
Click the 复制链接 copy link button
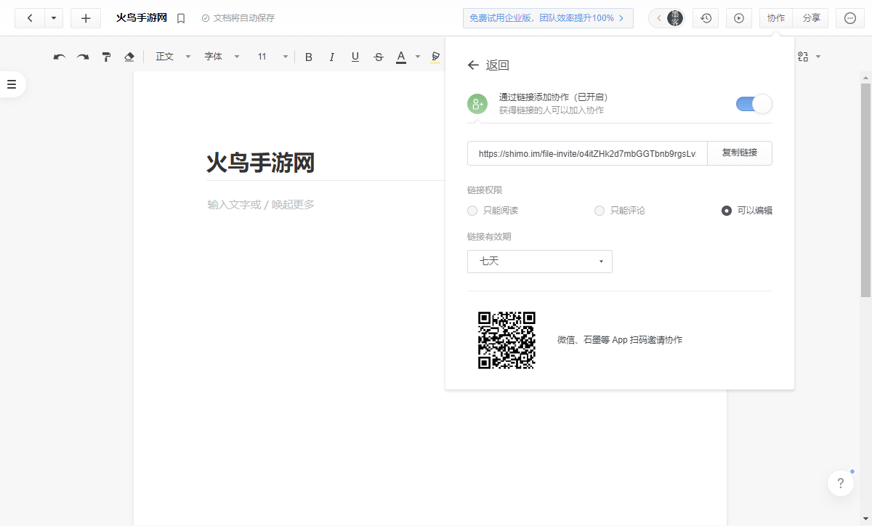coord(740,153)
